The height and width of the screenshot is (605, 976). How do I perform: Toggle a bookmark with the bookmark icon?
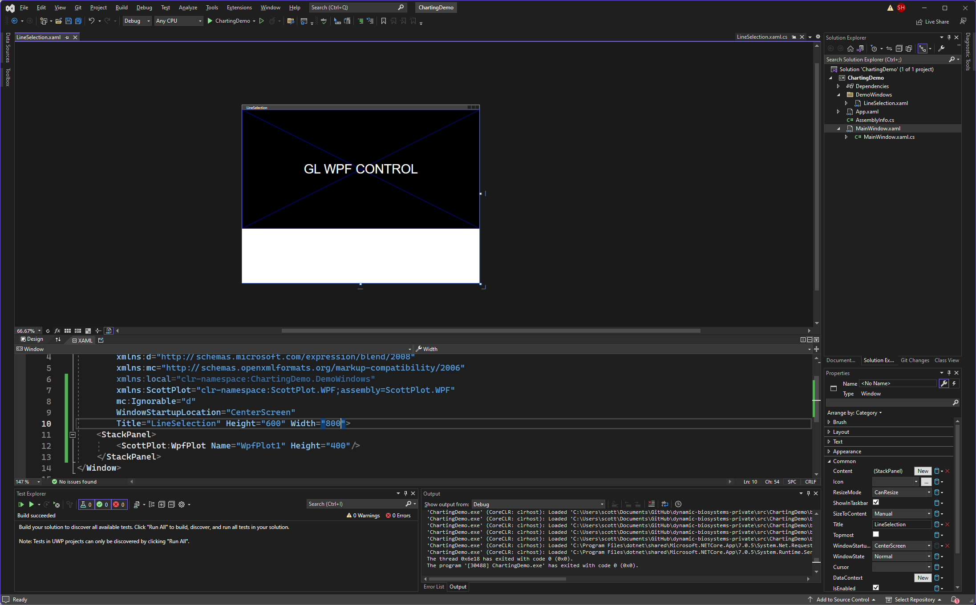384,21
